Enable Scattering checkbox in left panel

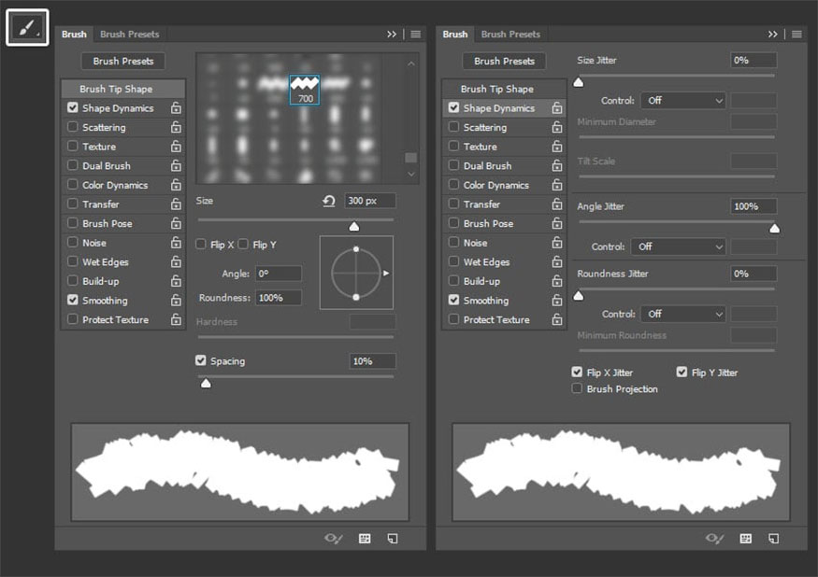[x=73, y=127]
